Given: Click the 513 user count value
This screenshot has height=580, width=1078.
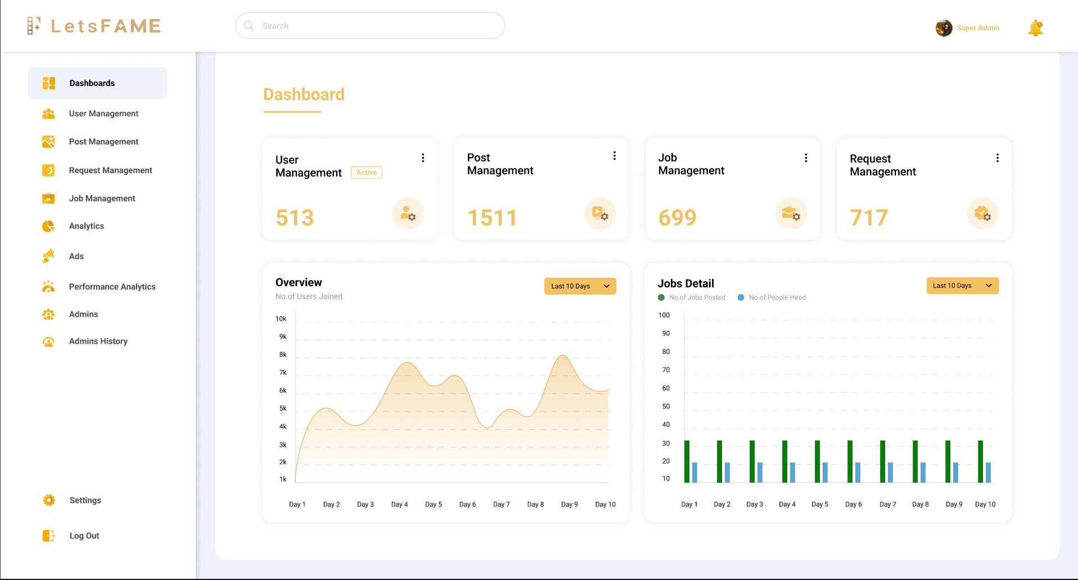Looking at the screenshot, I should coord(295,218).
